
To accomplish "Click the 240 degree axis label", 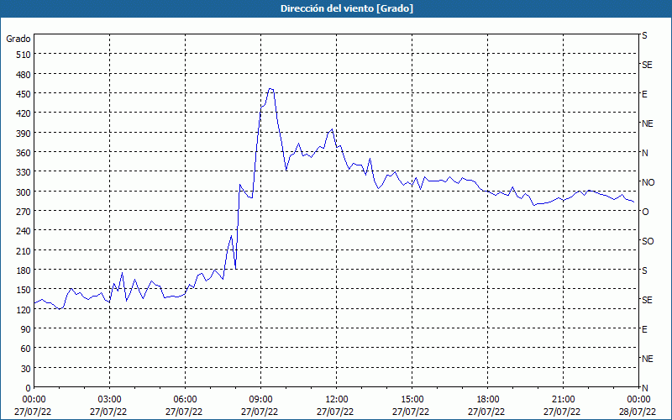I will (24, 232).
